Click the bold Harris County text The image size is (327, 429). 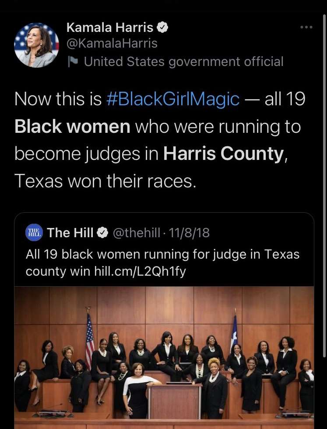(x=223, y=154)
